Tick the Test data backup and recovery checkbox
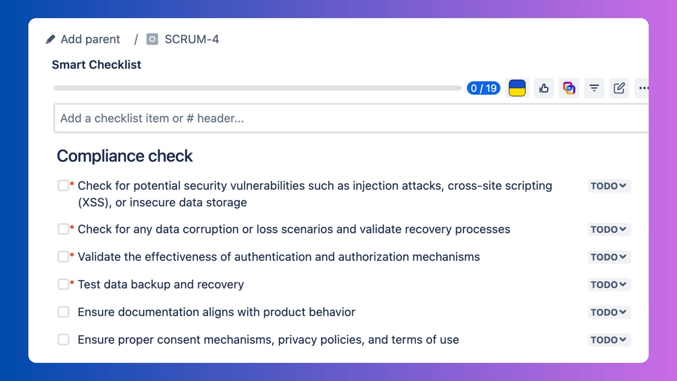Screen dimensions: 677x381 point(63,284)
